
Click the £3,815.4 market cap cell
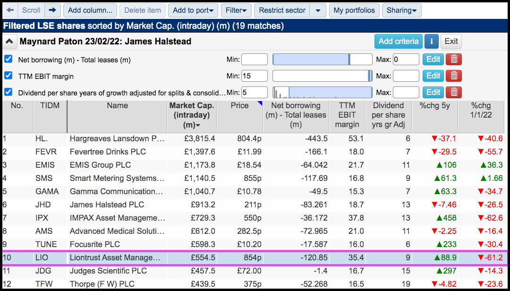[192, 139]
